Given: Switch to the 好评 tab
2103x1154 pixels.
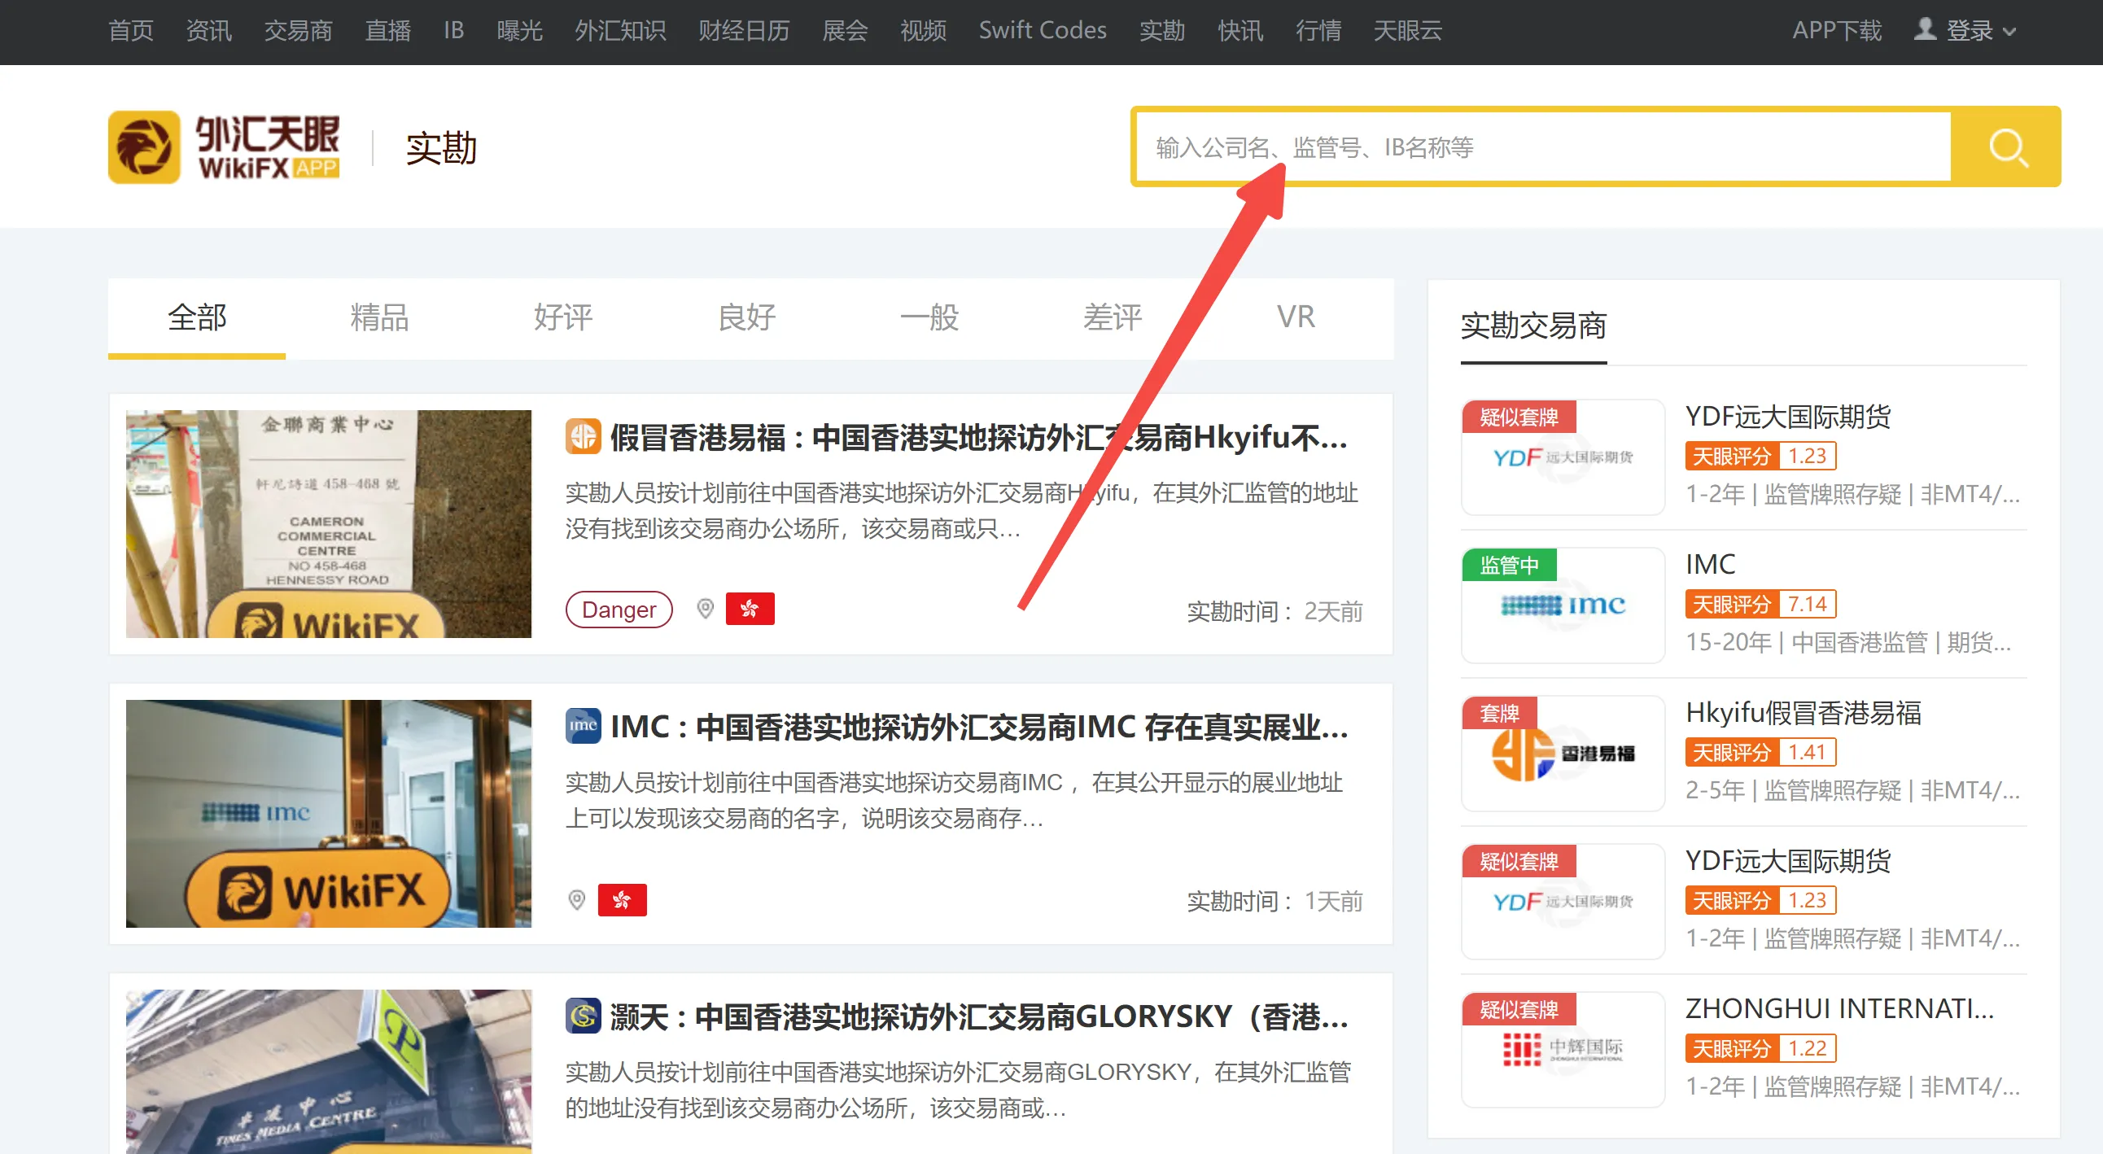Looking at the screenshot, I should click(562, 317).
